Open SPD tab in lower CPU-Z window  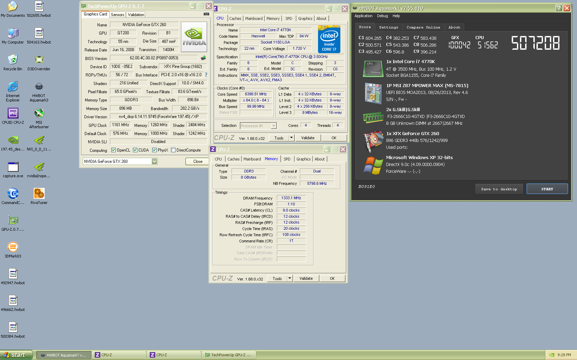tap(287, 159)
